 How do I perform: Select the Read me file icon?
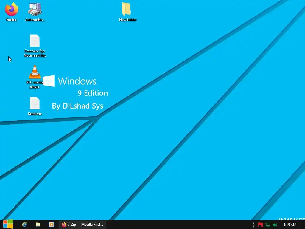35,106
